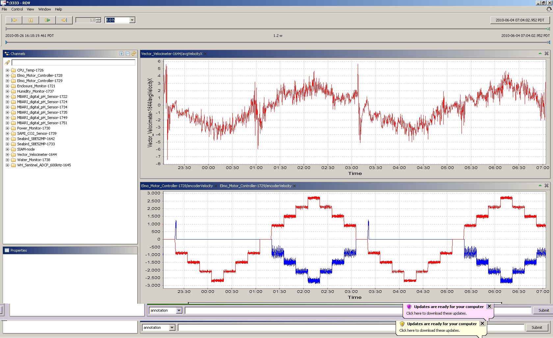Go to real-time end of data
Viewport: 553px width, 338px height.
(x=64, y=20)
